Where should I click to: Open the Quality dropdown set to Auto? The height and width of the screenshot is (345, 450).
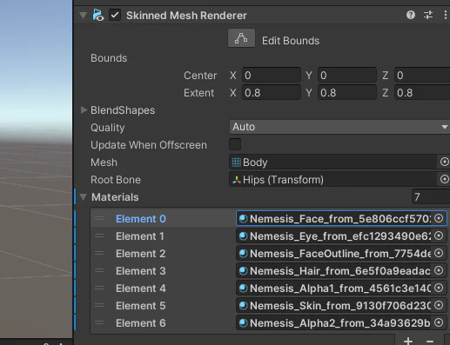339,127
